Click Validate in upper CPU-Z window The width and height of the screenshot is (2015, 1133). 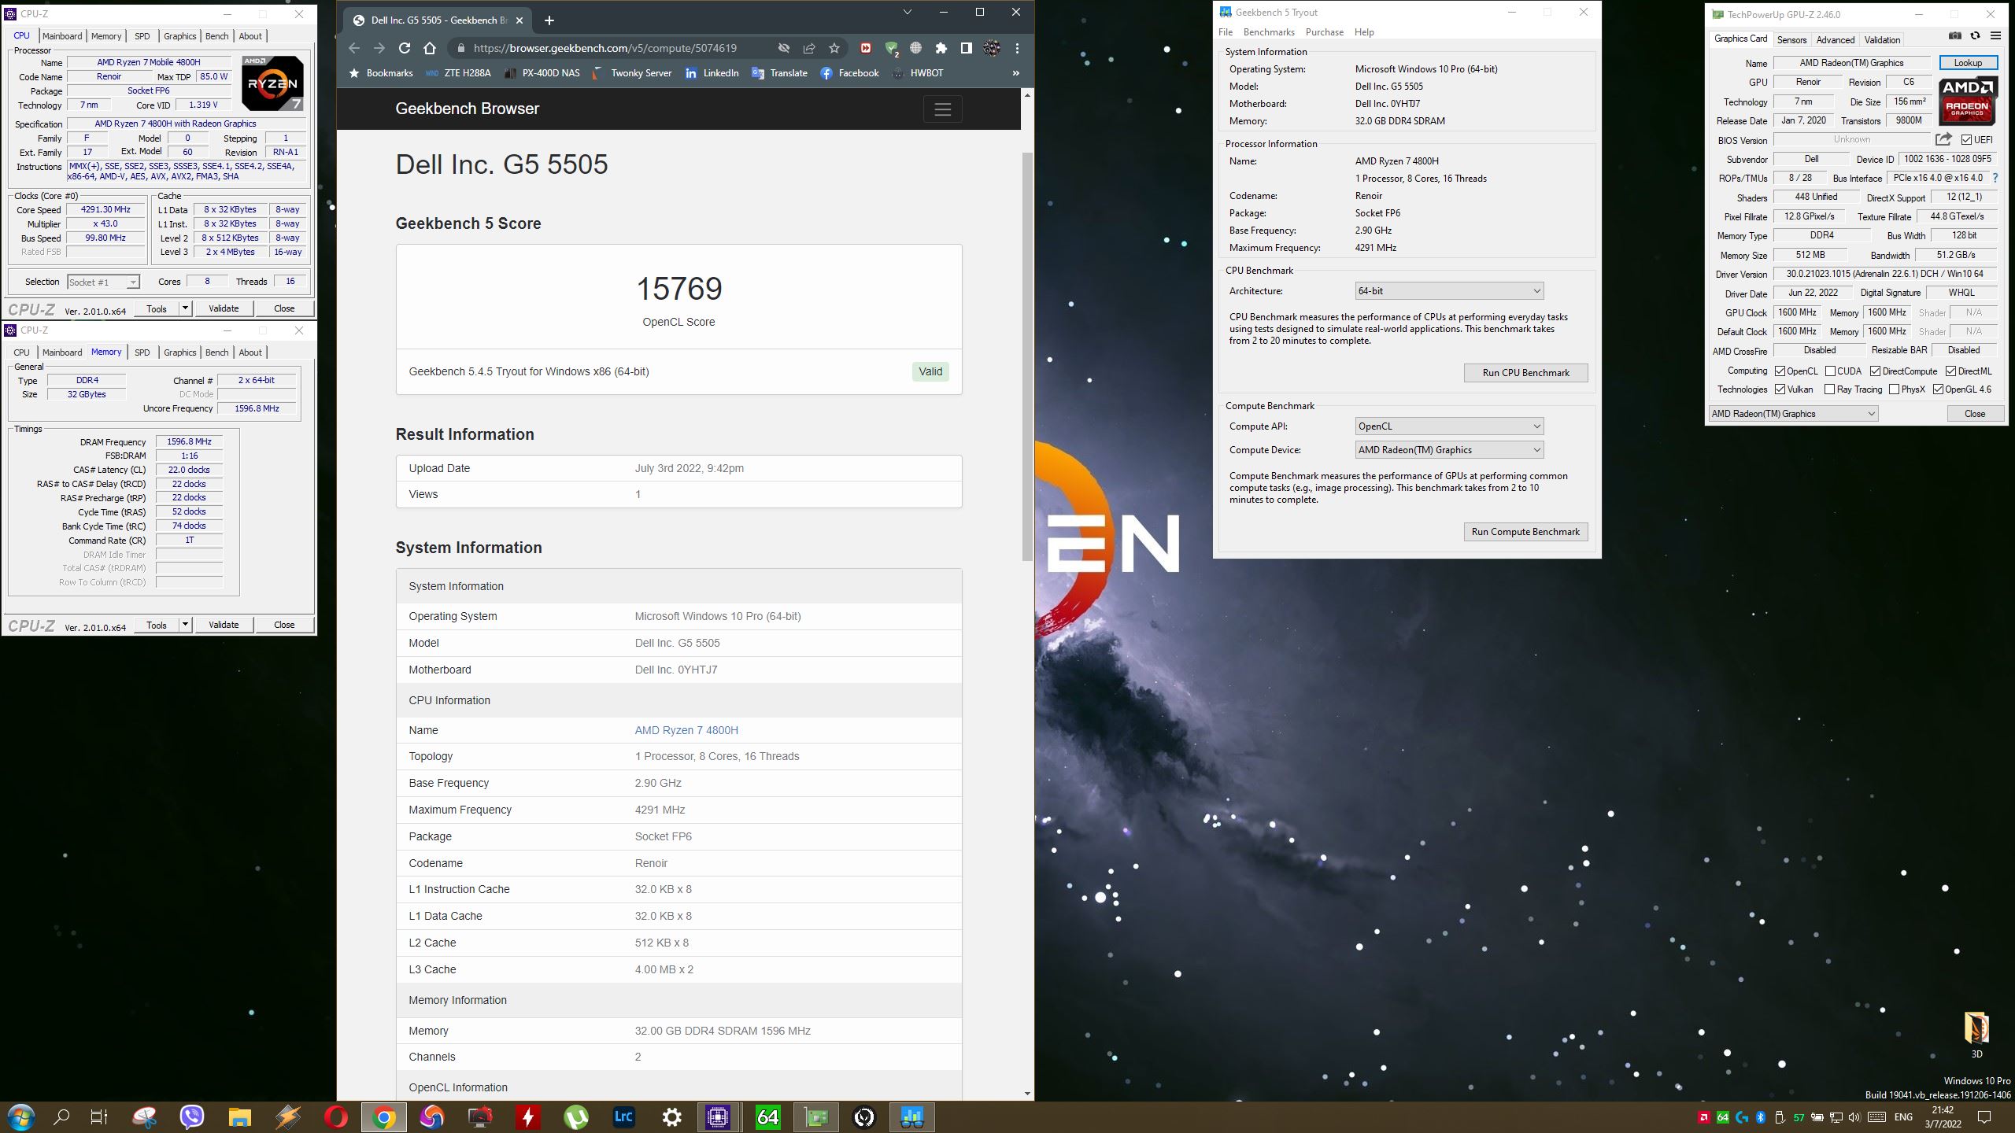pos(224,308)
